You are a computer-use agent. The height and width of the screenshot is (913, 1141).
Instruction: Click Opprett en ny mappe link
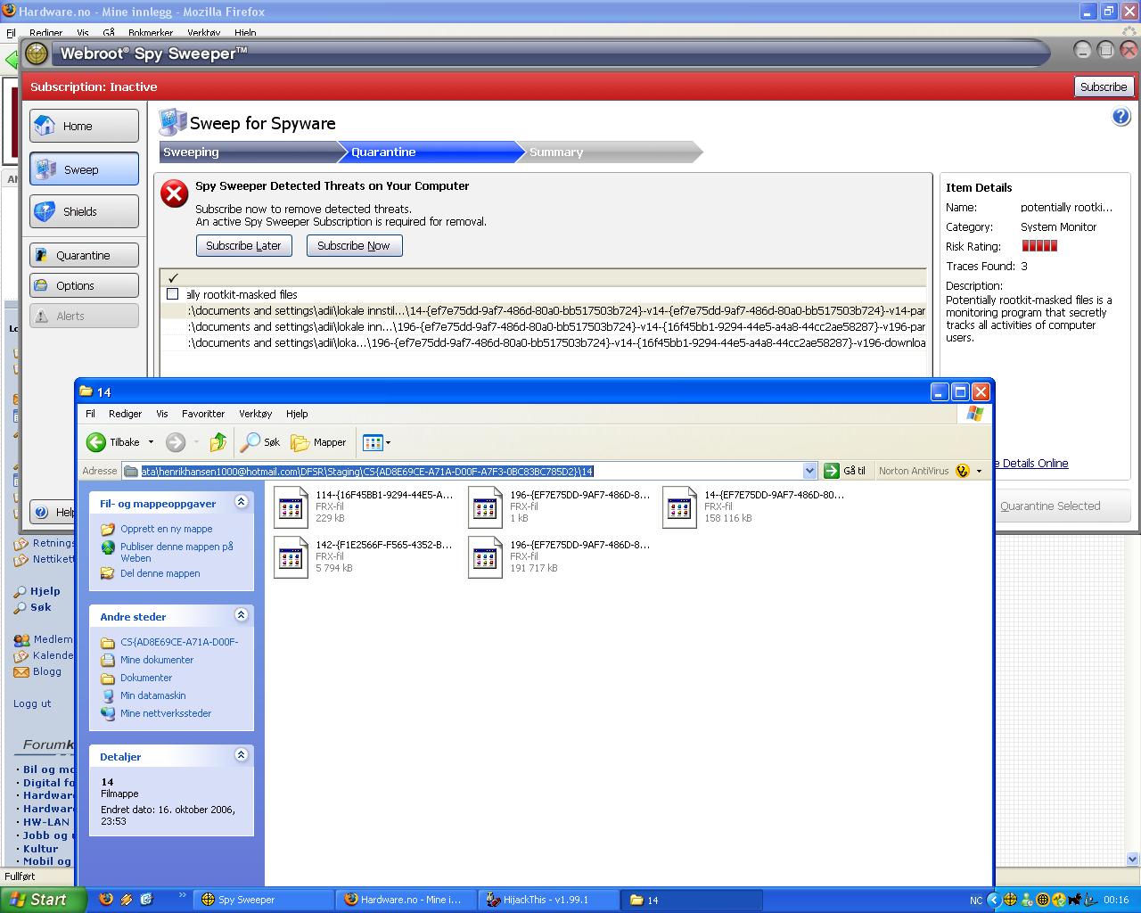167,529
